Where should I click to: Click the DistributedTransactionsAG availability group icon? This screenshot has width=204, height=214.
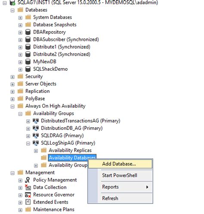36,121
